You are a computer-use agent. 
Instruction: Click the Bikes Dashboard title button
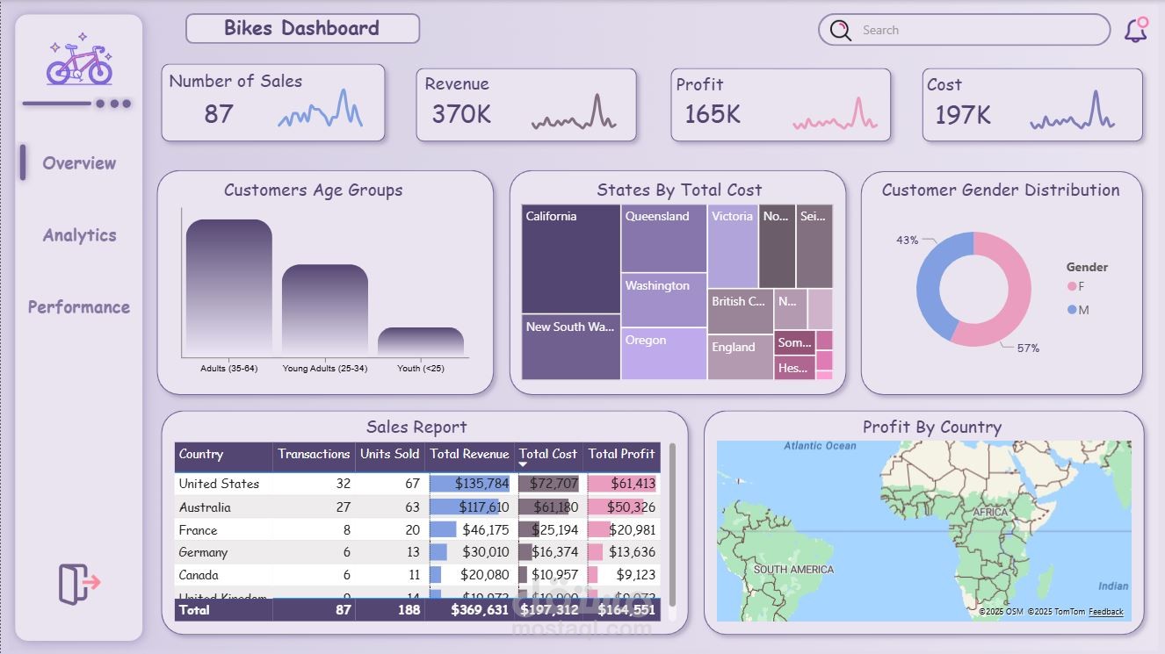tap(302, 28)
